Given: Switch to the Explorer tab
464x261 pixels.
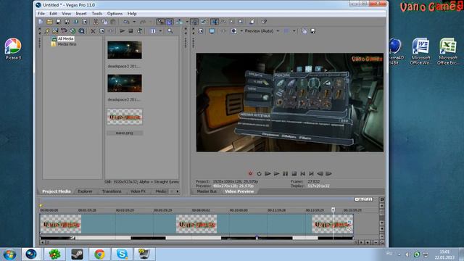Looking at the screenshot, I should [x=86, y=191].
